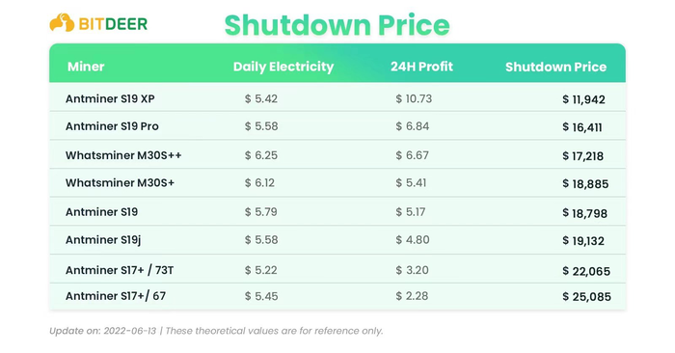
Task: Click the Bitdeer deer logo icon
Action: point(62,22)
